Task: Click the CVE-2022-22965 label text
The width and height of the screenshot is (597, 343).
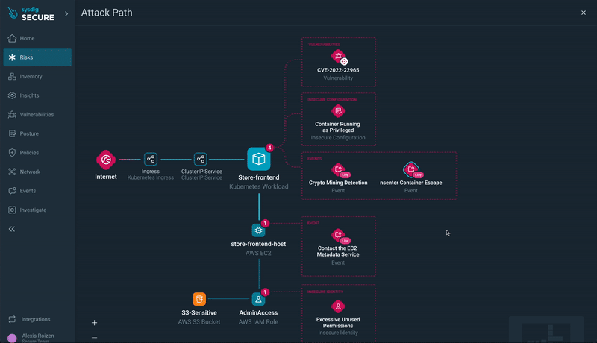Action: 338,70
